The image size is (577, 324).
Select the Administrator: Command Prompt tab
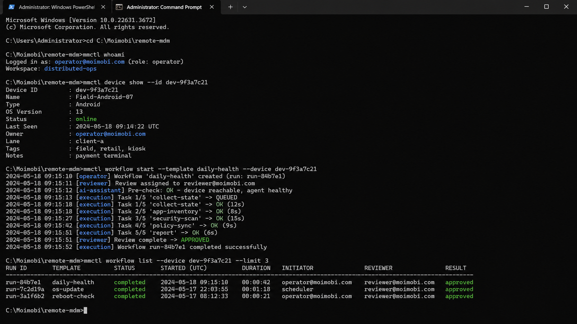pyautogui.click(x=166, y=7)
